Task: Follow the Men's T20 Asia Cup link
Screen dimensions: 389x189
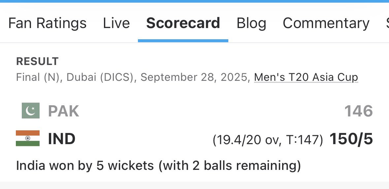Action: [x=306, y=78]
